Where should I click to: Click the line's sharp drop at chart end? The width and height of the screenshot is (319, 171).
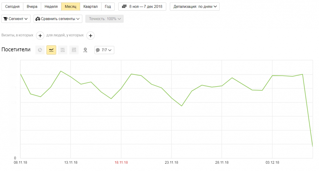click(x=307, y=110)
